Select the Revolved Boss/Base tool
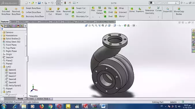Screen dimensions: 195x109 16,11
